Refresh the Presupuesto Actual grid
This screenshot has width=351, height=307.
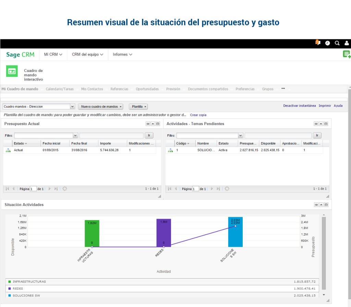point(64,189)
